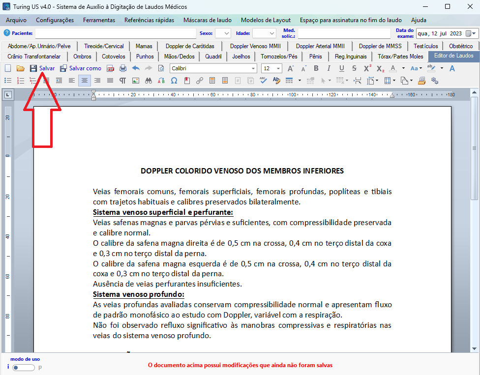Open file using the folder icon
480x375 pixels.
(20, 68)
